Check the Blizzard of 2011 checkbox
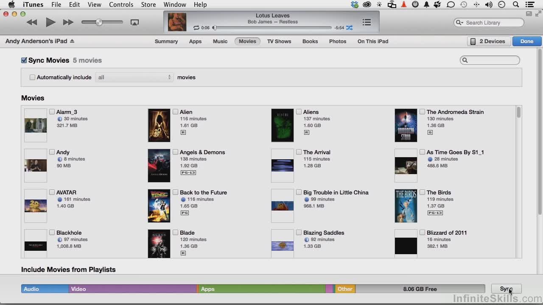This screenshot has width=543, height=305. [x=422, y=233]
